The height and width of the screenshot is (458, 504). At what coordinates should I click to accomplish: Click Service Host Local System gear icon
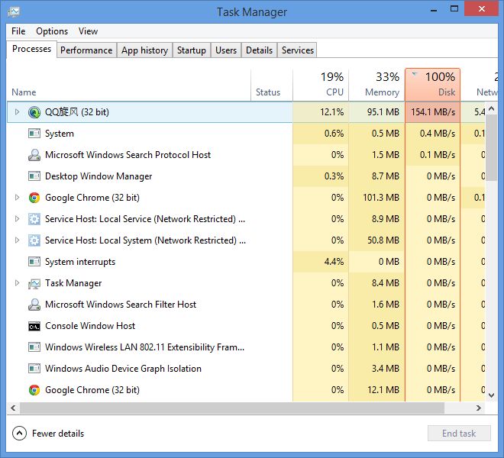(x=34, y=240)
